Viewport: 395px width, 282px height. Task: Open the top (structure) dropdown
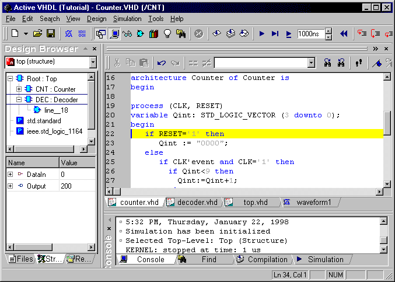[93, 61]
